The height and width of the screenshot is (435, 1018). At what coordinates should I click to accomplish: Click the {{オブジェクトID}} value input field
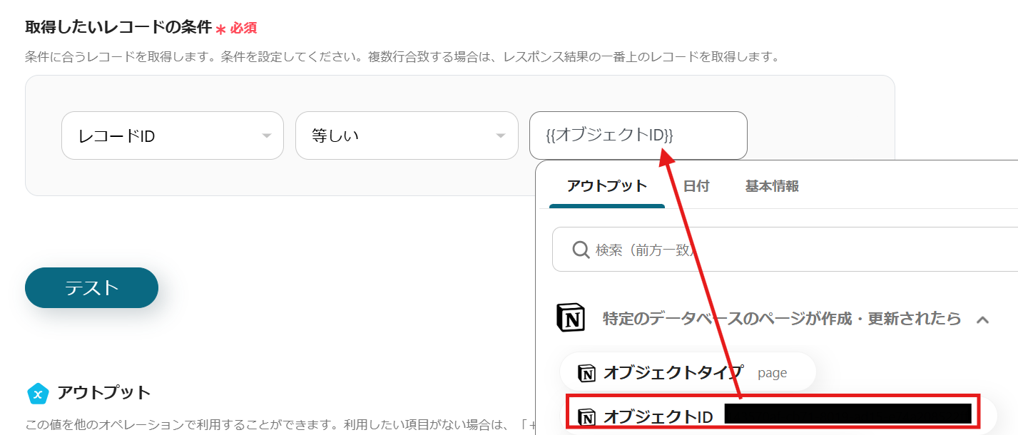pos(638,135)
